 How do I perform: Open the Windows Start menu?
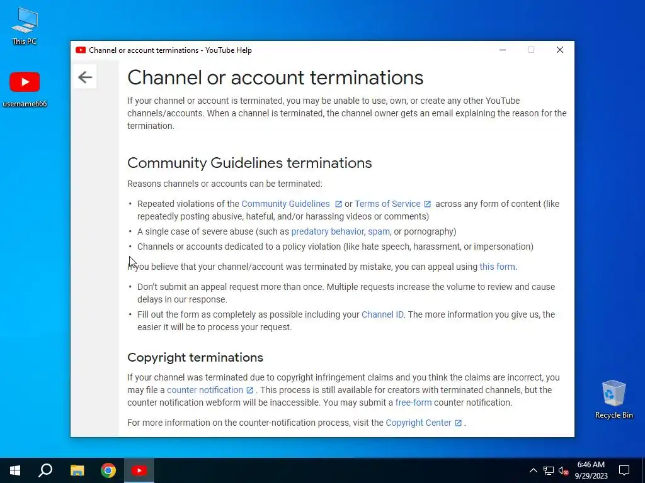[x=15, y=470]
